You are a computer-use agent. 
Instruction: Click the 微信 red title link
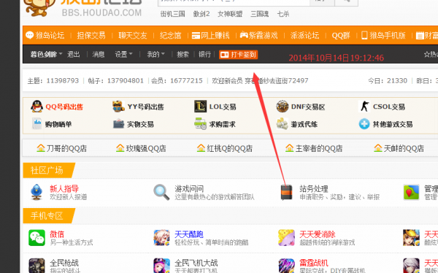pyautogui.click(x=57, y=234)
